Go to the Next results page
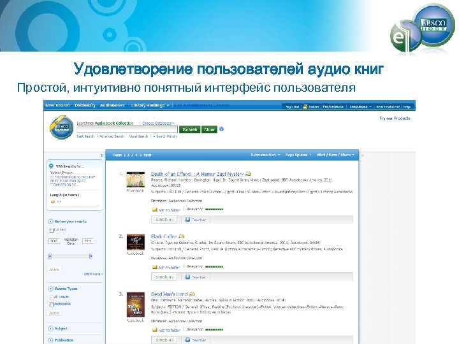The height and width of the screenshot is (344, 459). coord(147,155)
